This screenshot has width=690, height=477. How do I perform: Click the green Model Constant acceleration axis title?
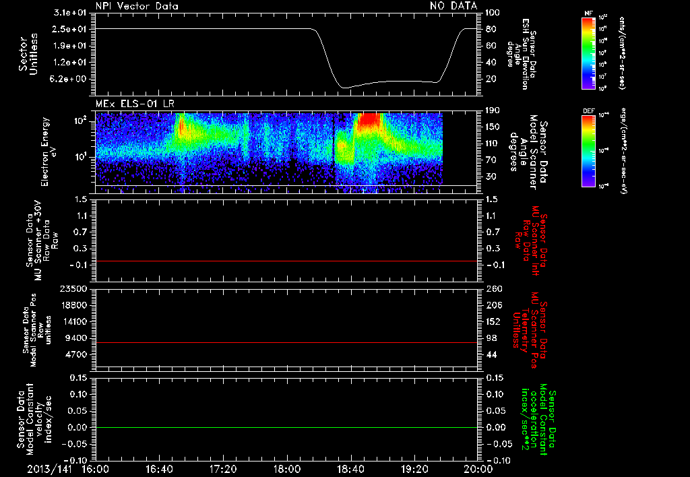(538, 420)
